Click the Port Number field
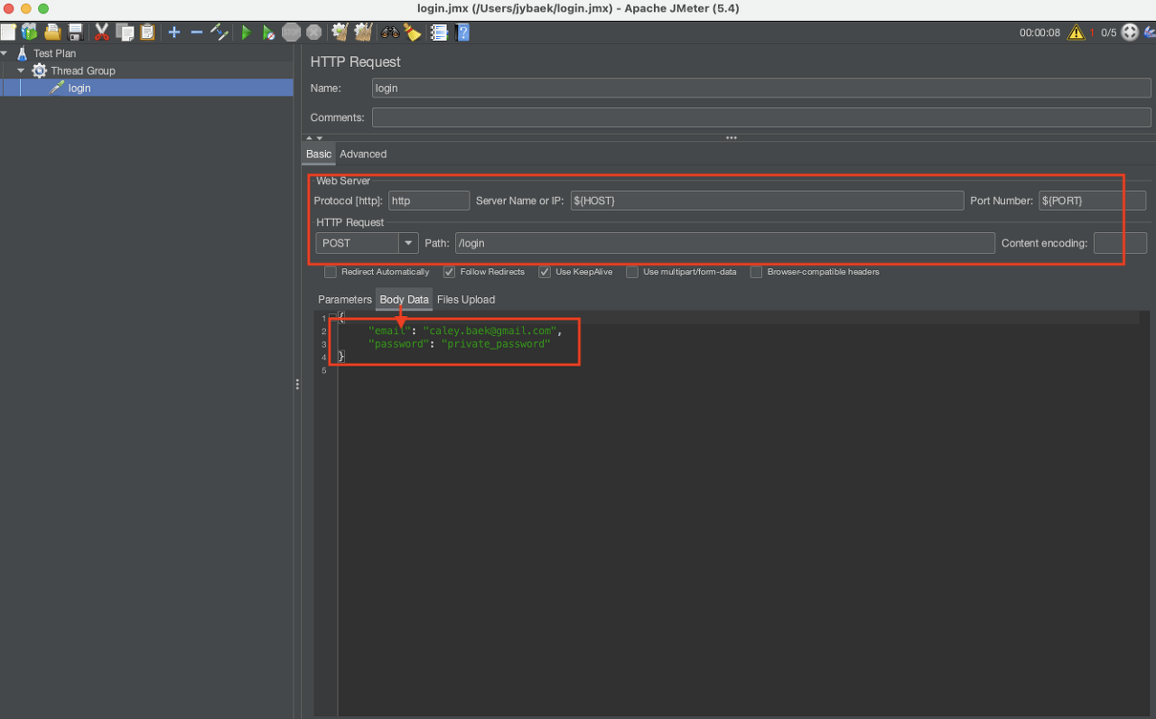Screen dimensions: 1156x719 (1092, 201)
